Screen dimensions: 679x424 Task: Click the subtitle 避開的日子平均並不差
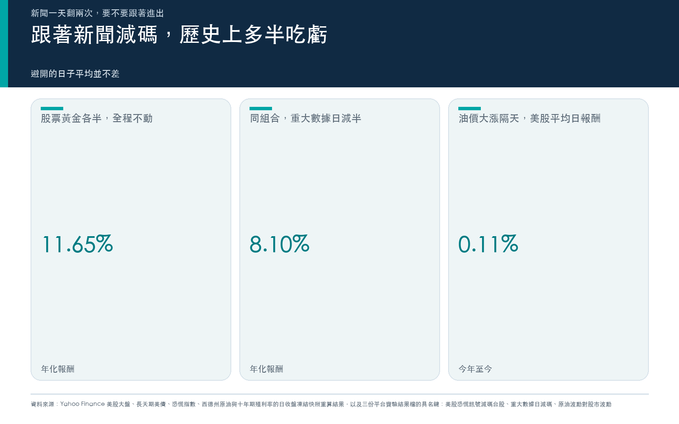pos(75,74)
